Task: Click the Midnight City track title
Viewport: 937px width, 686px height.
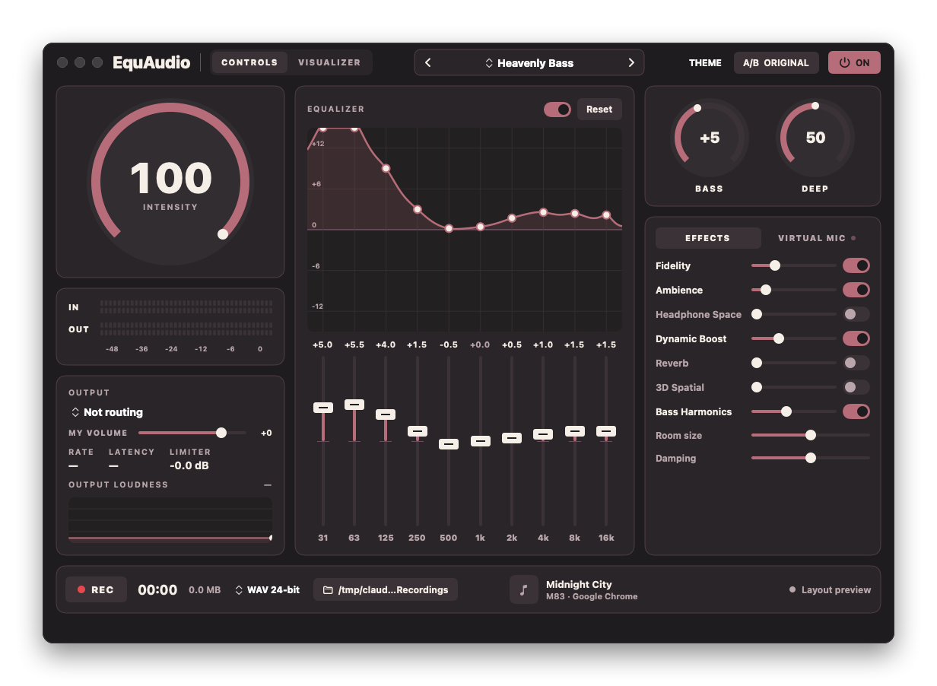Action: point(579,584)
